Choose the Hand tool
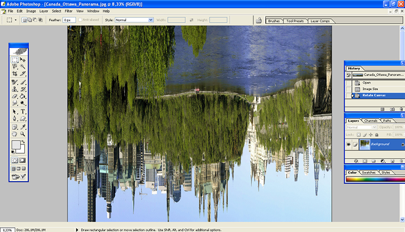 coord(15,133)
